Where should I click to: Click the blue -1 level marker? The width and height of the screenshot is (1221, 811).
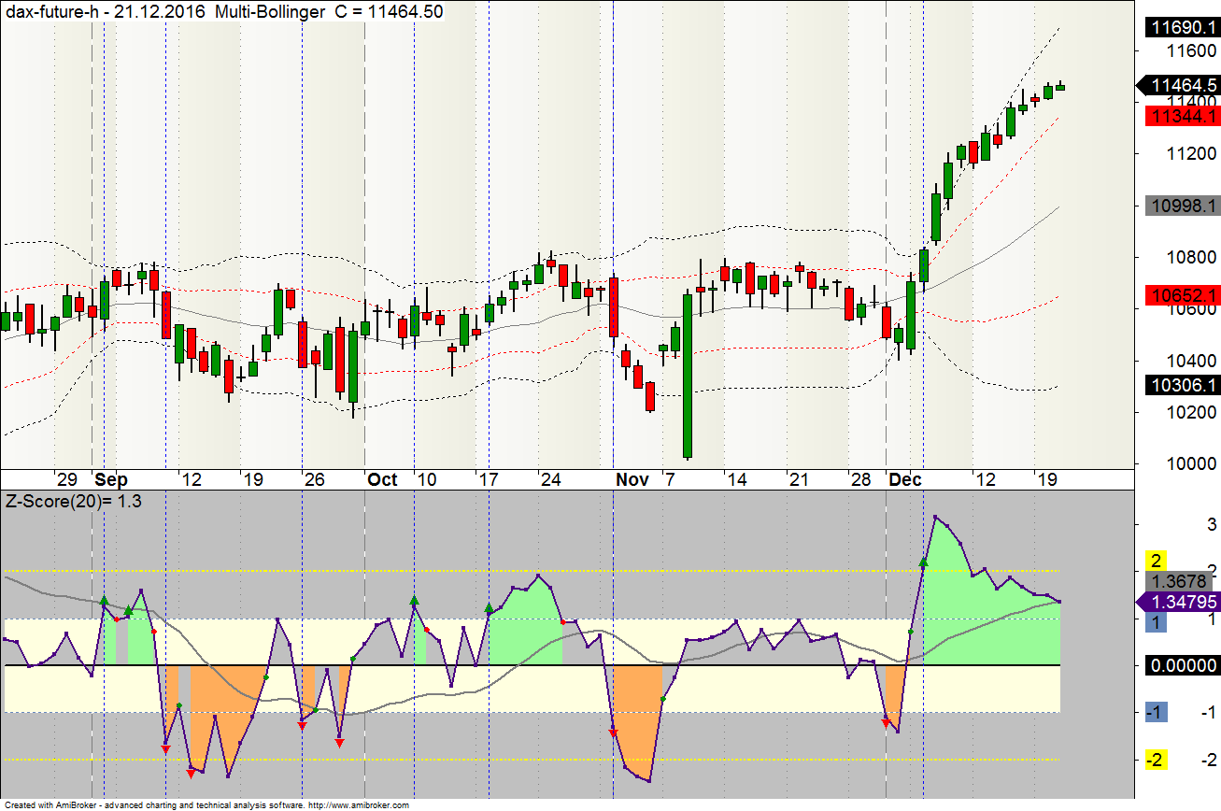click(x=1156, y=712)
